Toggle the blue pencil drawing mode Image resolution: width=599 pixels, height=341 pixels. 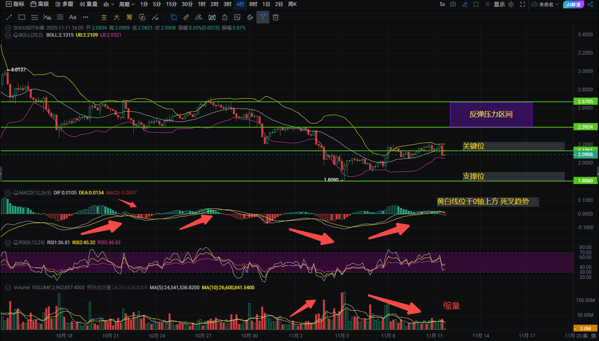click(x=464, y=4)
